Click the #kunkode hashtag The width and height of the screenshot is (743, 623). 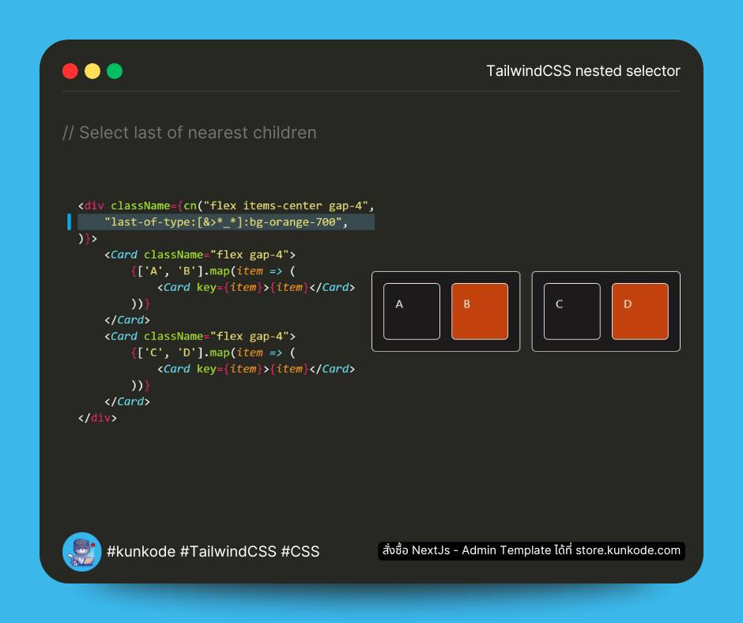coord(141,551)
